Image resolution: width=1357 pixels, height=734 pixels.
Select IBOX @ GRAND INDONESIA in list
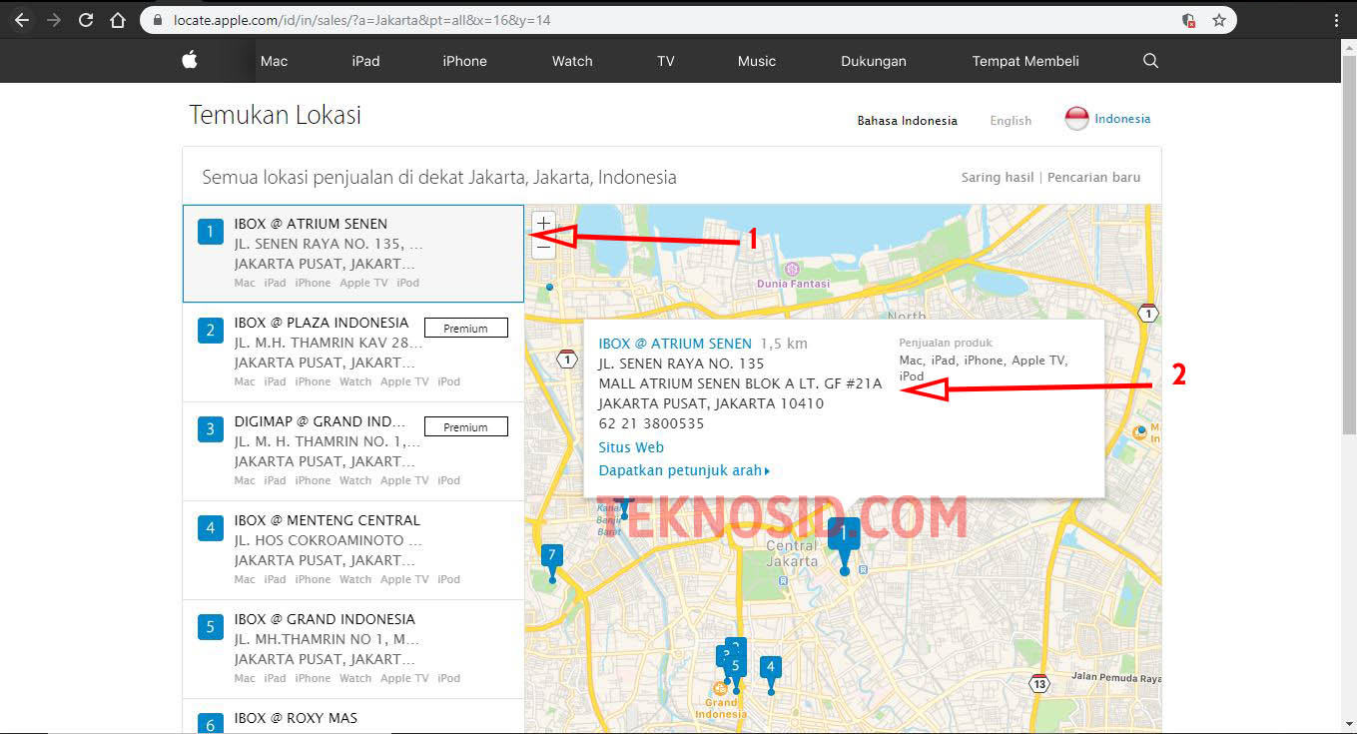(x=353, y=648)
